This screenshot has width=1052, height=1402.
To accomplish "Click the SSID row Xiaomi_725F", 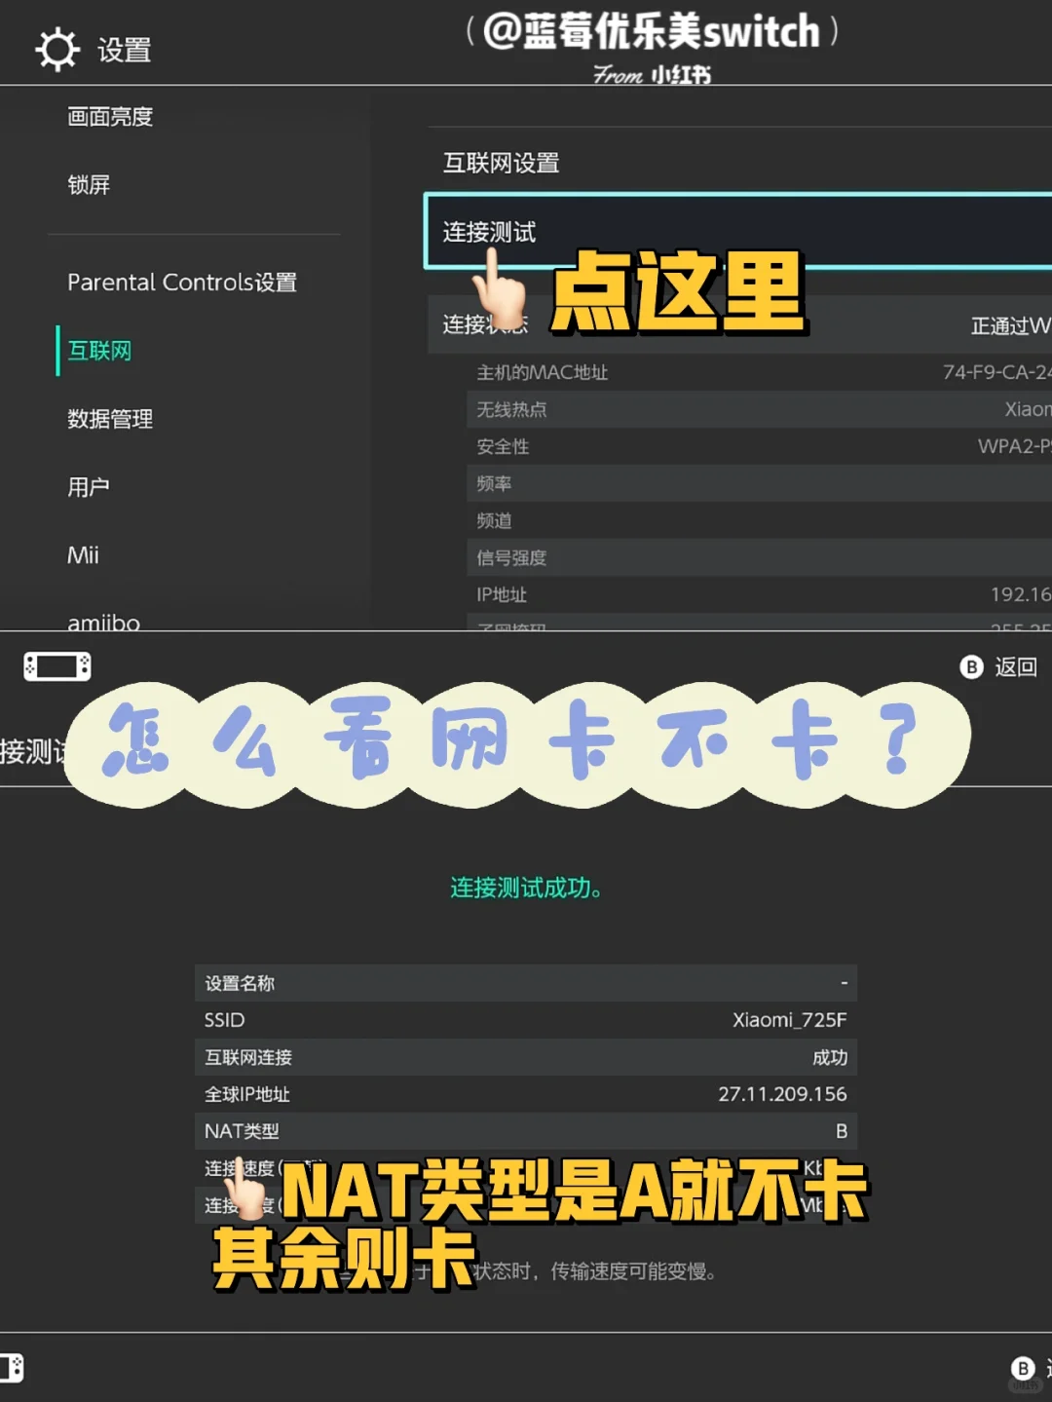I will [x=526, y=1020].
